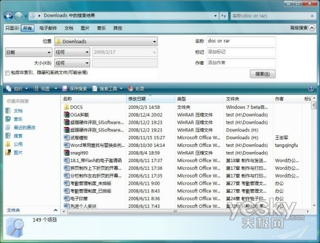Open the DOCS folder icon

pyautogui.click(x=67, y=107)
